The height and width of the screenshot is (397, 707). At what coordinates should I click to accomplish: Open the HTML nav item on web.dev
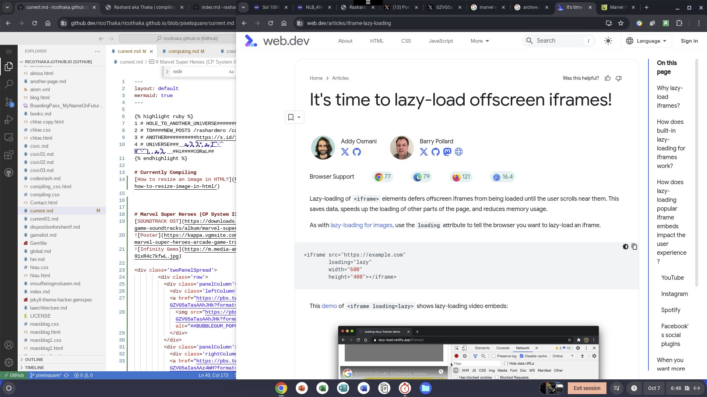(377, 41)
